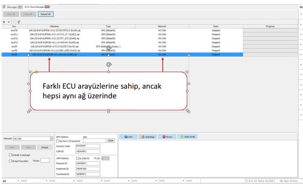Click the status bar icon at bottom left
Viewport: 303px width, 185px height.
click(x=4, y=181)
